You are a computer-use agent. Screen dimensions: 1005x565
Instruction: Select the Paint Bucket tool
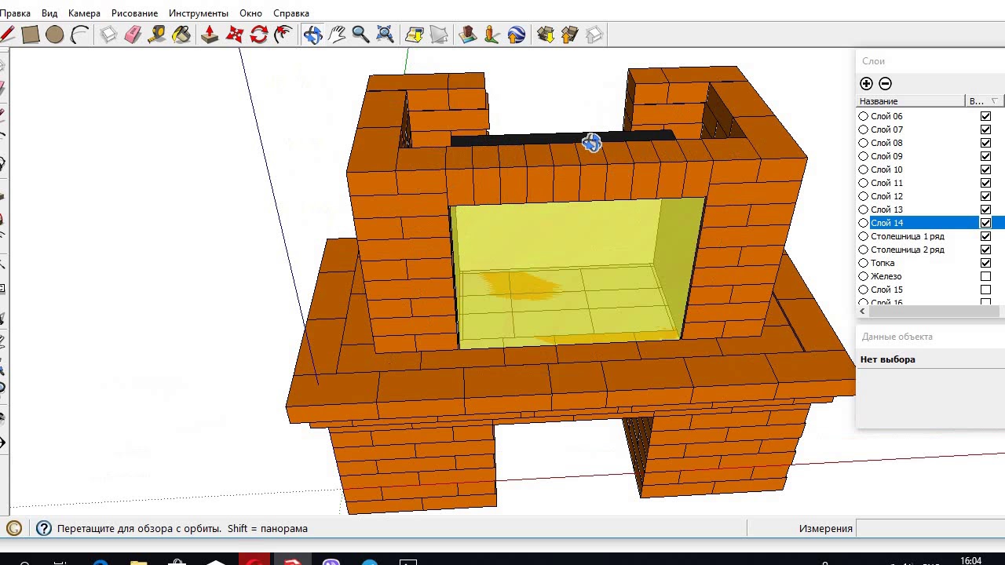(181, 35)
